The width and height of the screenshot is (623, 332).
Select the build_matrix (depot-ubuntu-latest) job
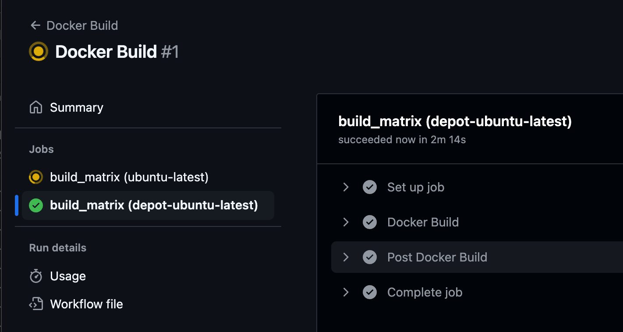pyautogui.click(x=148, y=205)
